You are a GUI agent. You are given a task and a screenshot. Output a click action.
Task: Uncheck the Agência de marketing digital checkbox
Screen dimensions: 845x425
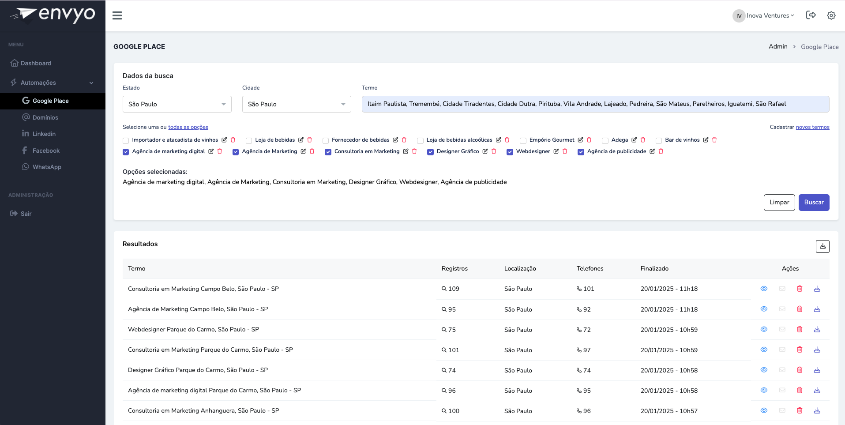coord(126,152)
